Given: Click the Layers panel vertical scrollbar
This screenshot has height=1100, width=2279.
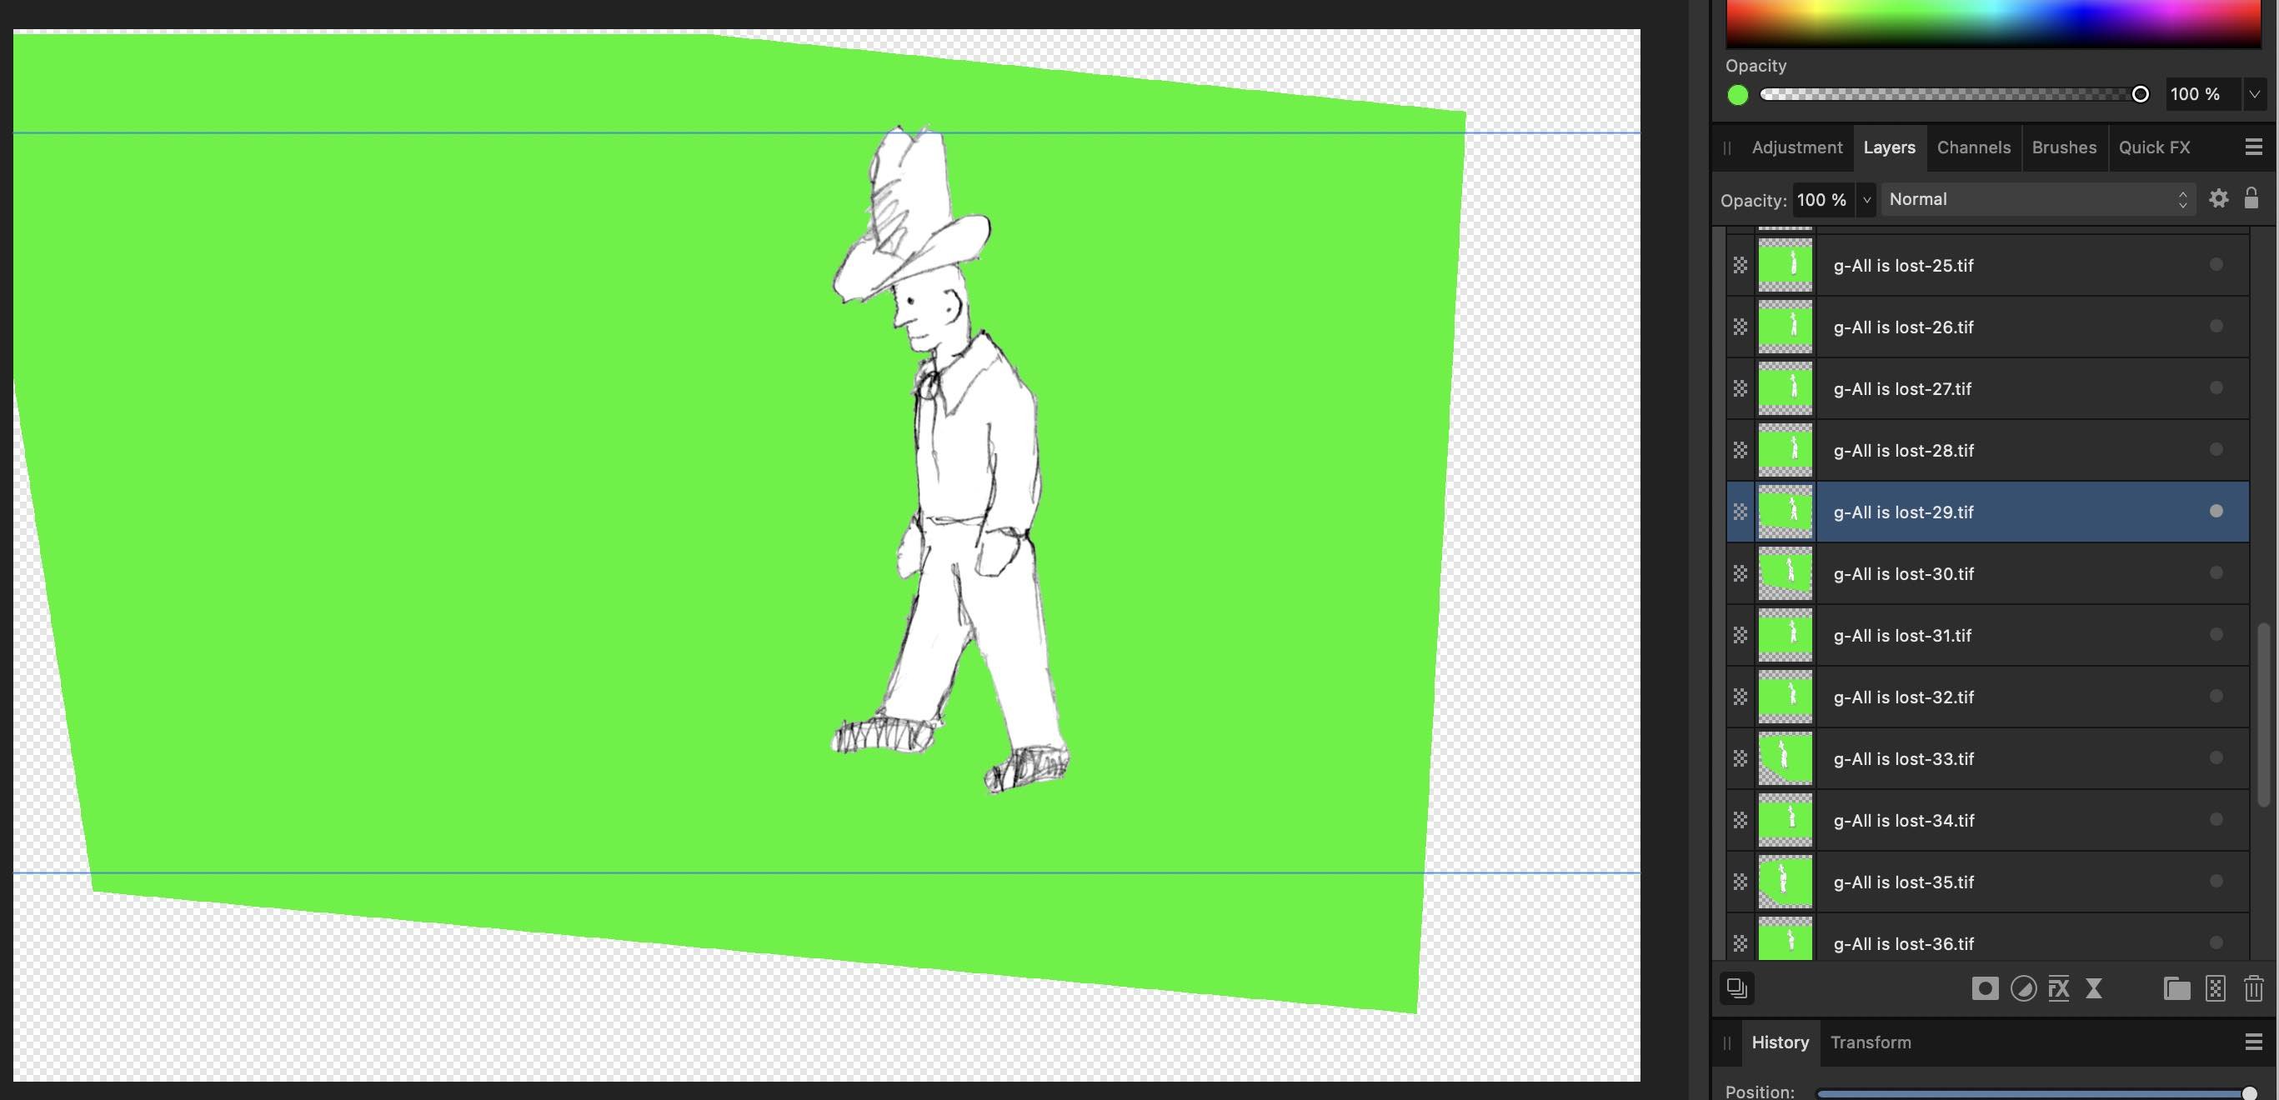Looking at the screenshot, I should click(2263, 714).
